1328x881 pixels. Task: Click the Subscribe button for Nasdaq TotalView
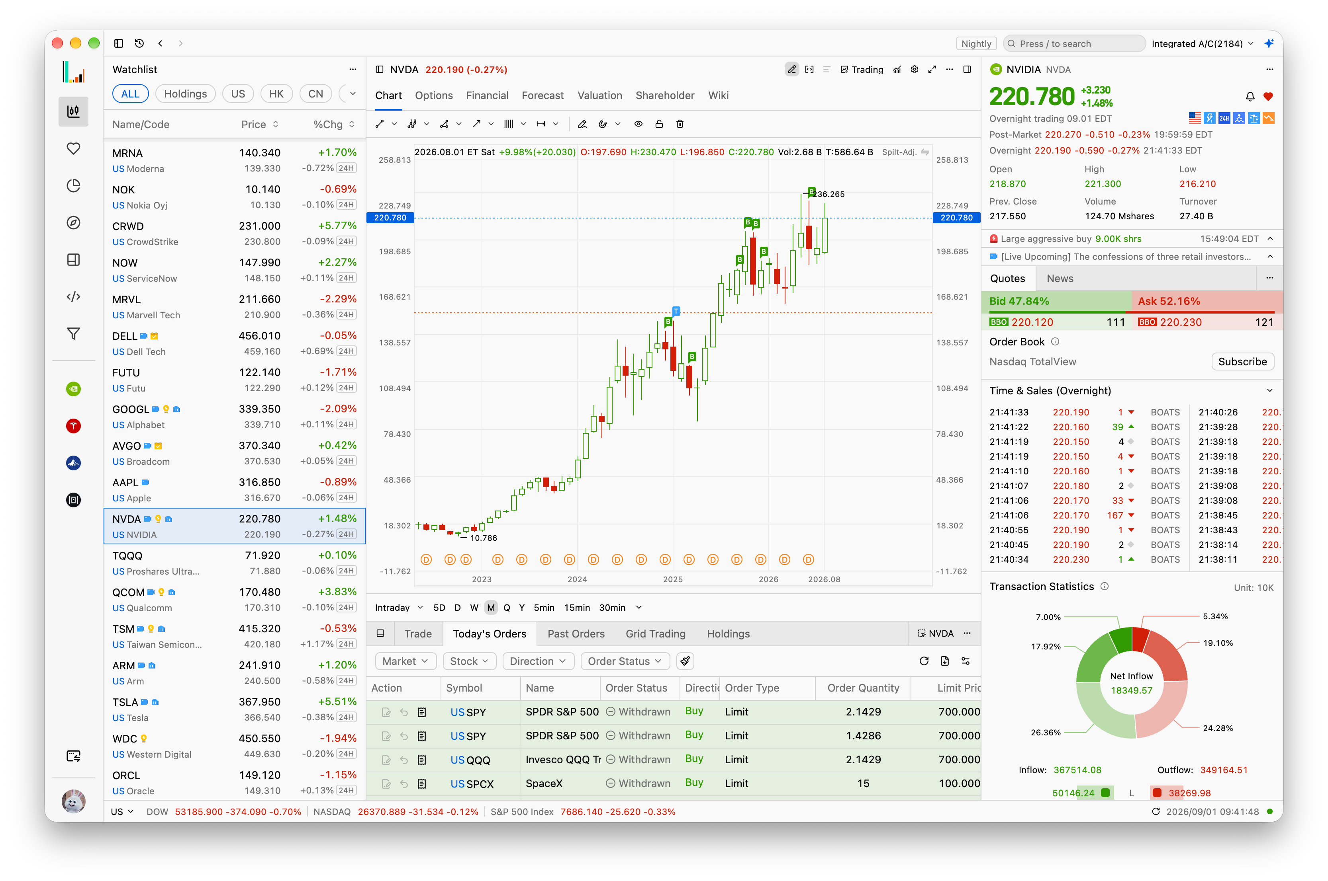coord(1242,362)
